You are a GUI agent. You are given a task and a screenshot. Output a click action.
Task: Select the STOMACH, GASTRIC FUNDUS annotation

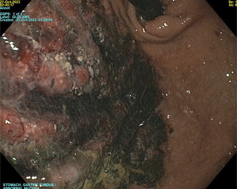click(29, 185)
